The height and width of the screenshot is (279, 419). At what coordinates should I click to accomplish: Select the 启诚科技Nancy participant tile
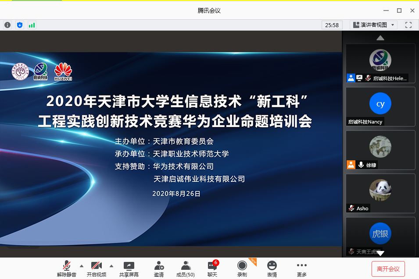coord(380,106)
